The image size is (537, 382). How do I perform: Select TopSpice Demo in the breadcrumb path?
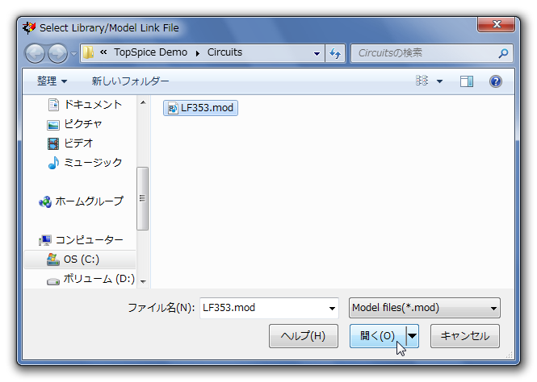click(151, 52)
